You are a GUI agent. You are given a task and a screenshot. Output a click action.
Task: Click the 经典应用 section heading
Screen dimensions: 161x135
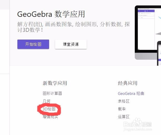point(128,83)
